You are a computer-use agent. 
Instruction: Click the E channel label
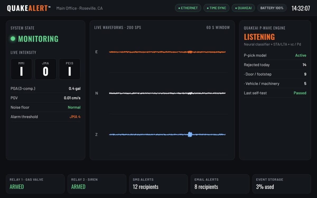pyautogui.click(x=96, y=52)
